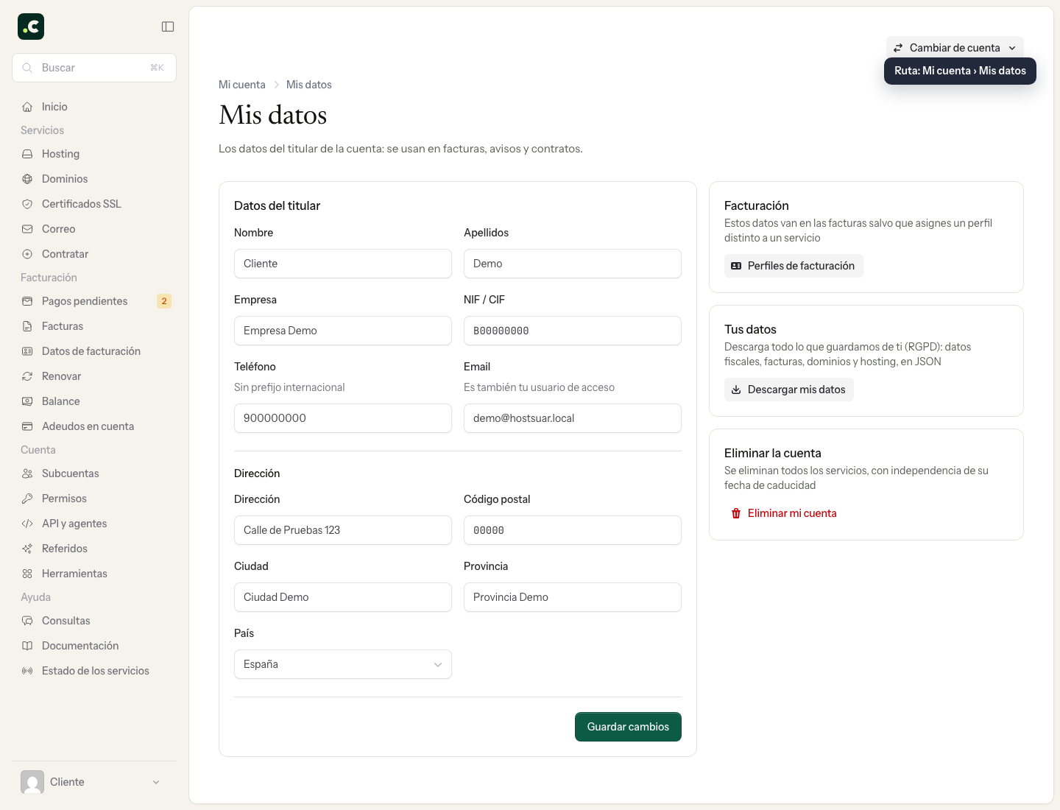Click the trash icon for Eliminar mi cuenta

point(736,513)
